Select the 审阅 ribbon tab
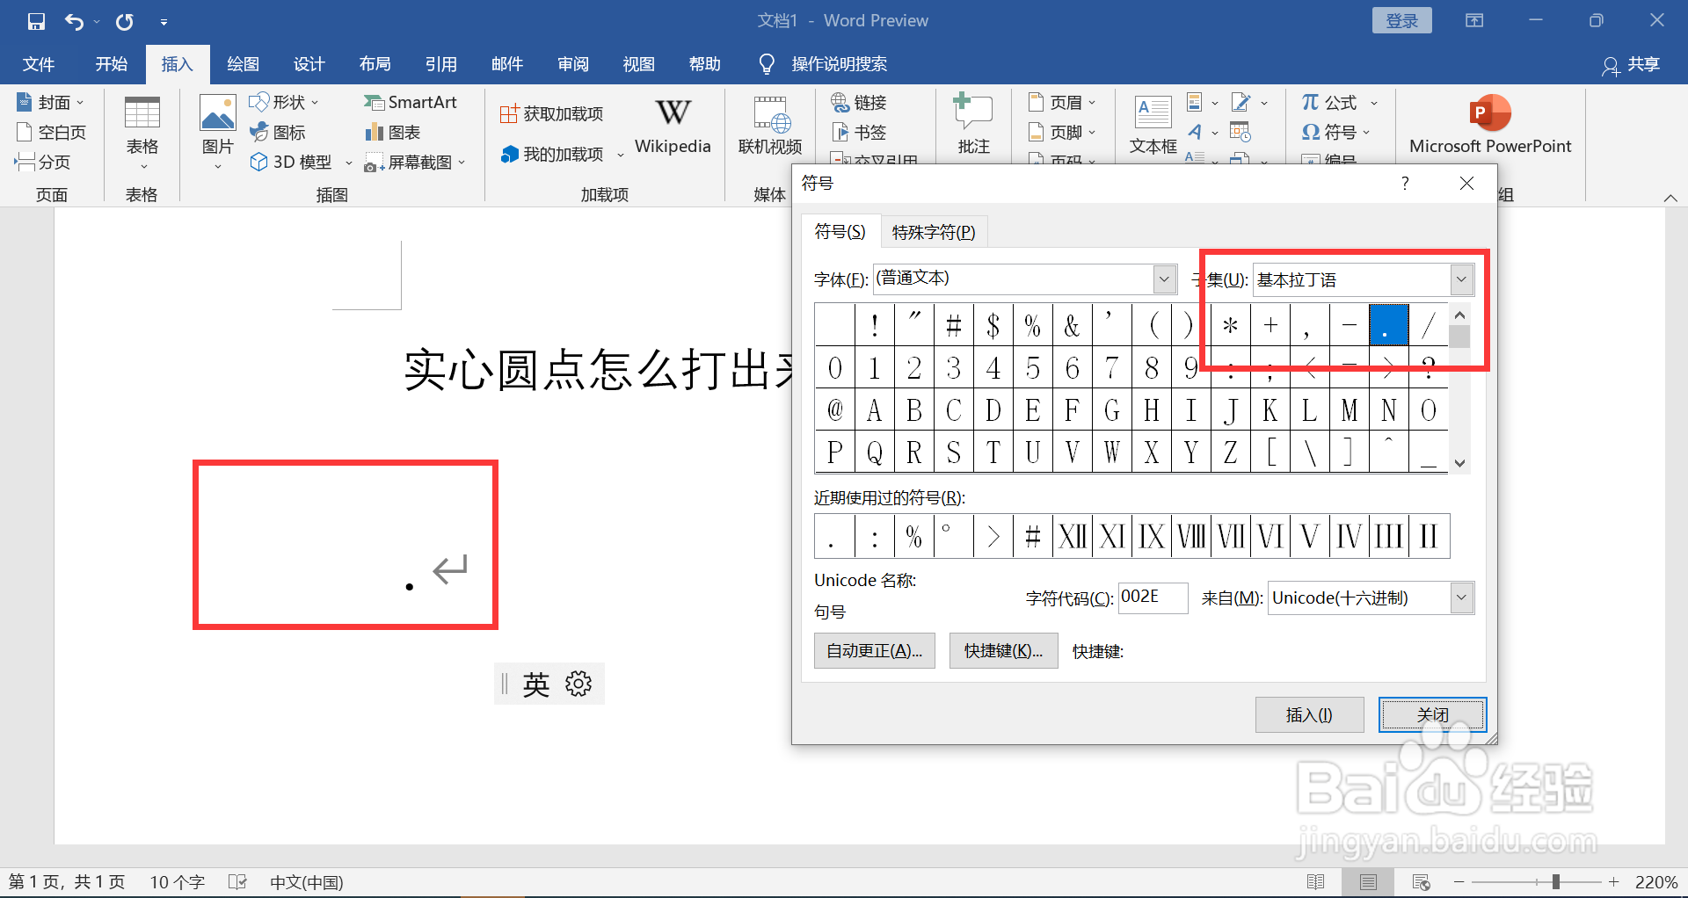Image resolution: width=1688 pixels, height=898 pixels. coord(572,63)
